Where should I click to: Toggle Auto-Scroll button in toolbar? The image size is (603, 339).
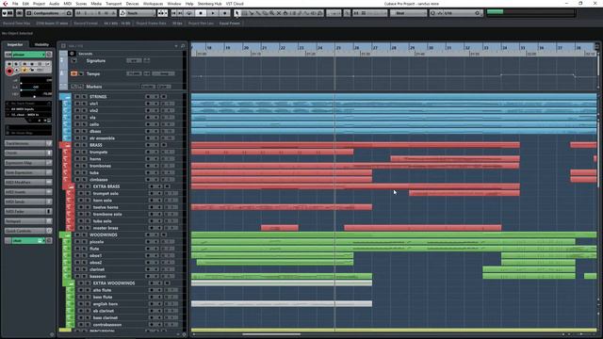point(163,13)
